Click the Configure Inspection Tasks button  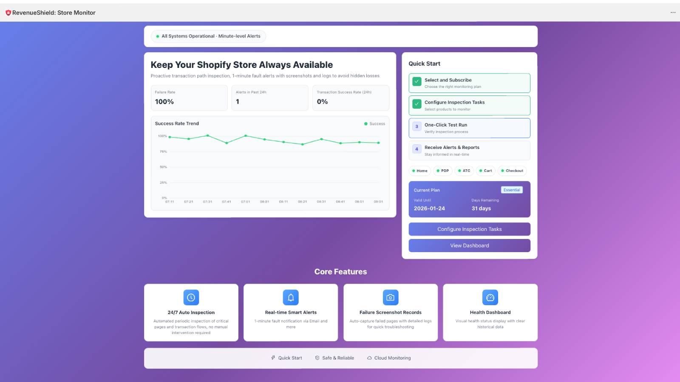469,229
